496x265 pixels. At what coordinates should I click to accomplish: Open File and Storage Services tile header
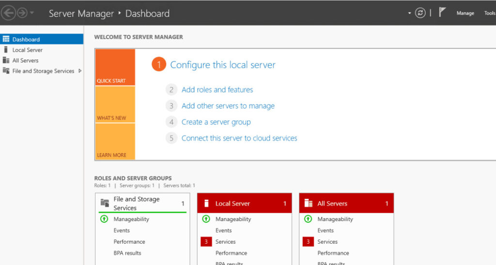click(x=143, y=203)
